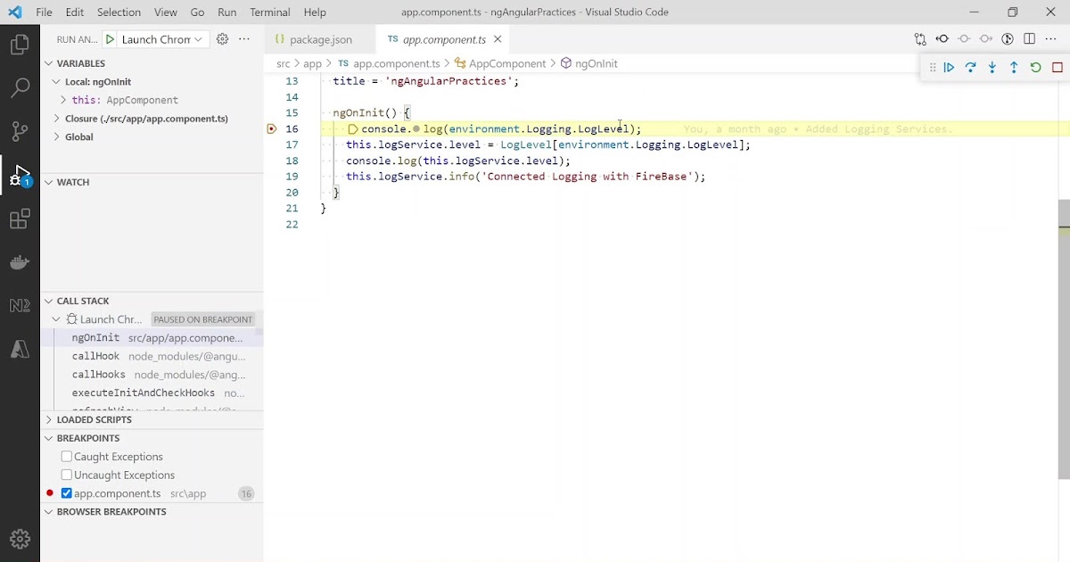Disable the app.component.ts breakpoint checkbox
This screenshot has height=562, width=1070.
coord(67,493)
